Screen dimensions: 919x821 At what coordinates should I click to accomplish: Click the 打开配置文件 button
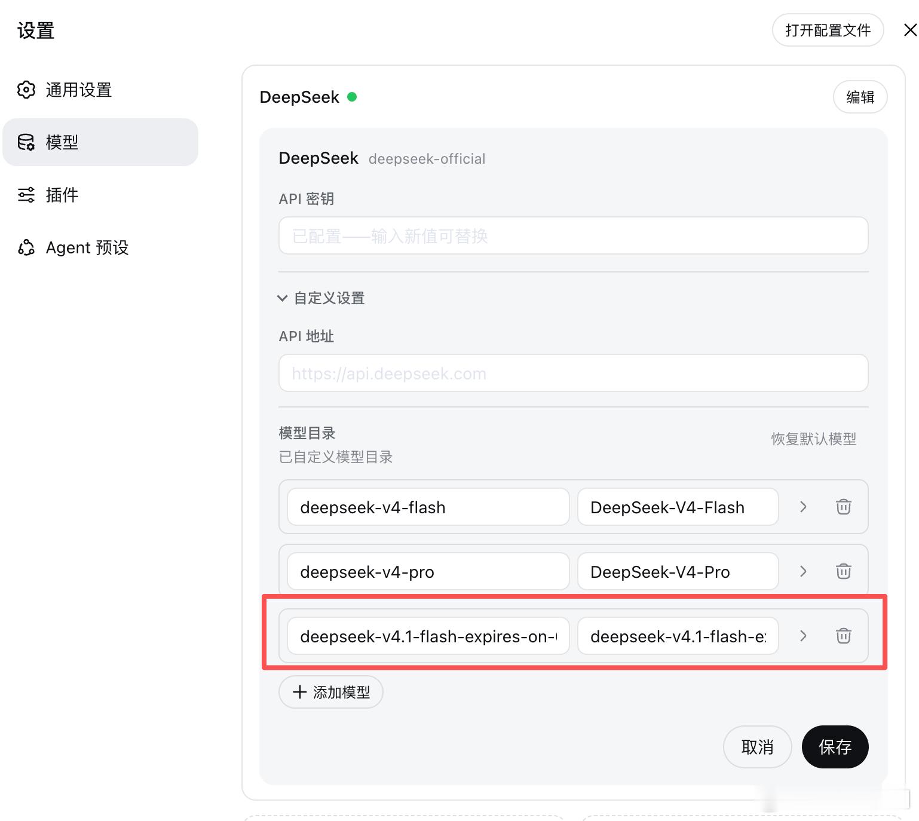coord(828,30)
